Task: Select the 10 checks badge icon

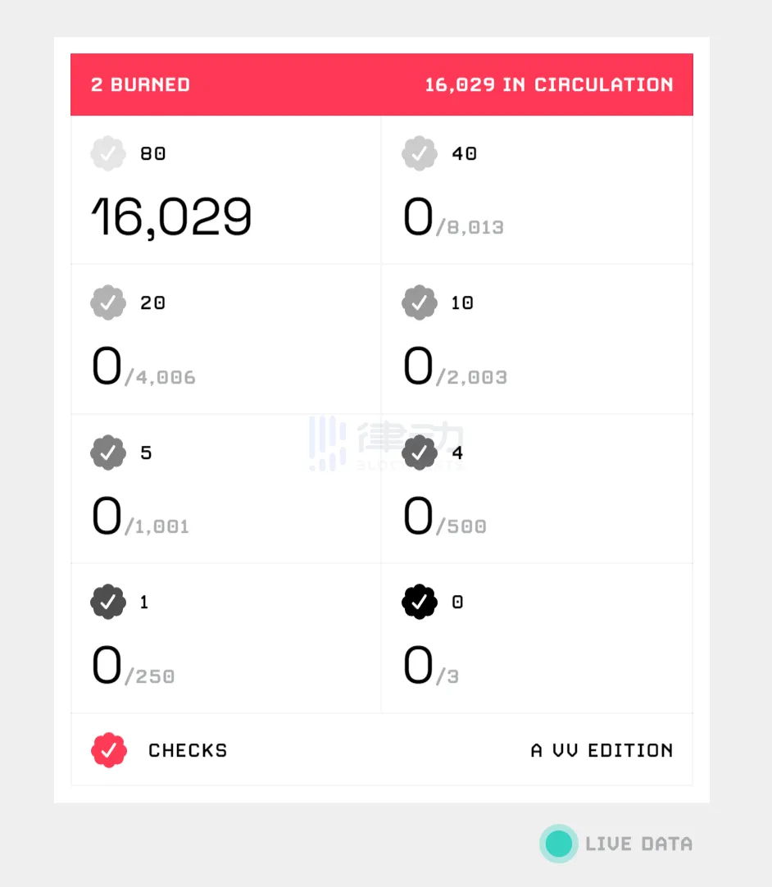Action: 419,302
